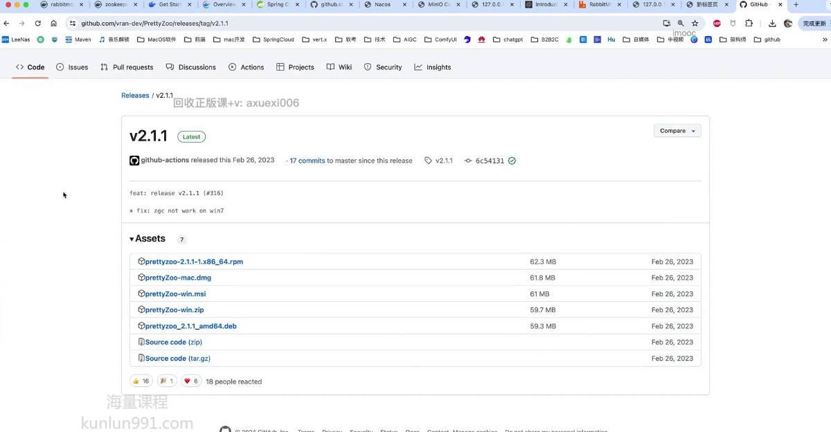This screenshot has height=432, width=831.
Task: React with thumbs up emoji
Action: click(141, 381)
